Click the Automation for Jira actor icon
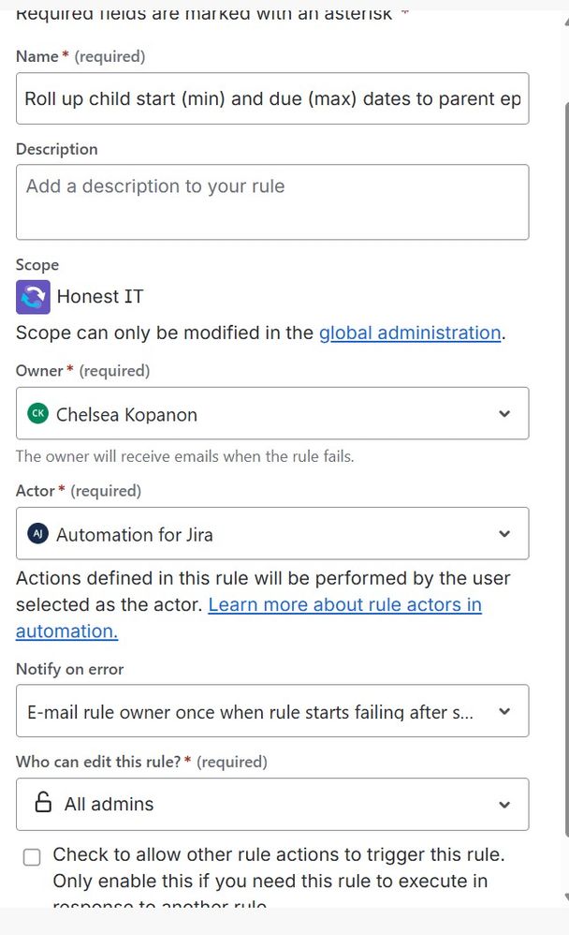This screenshot has height=935, width=569. pos(37,532)
